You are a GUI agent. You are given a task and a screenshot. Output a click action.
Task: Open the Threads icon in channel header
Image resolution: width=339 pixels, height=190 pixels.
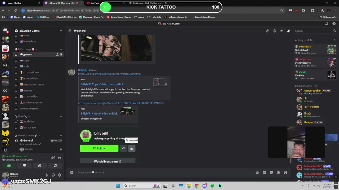pos(267,31)
